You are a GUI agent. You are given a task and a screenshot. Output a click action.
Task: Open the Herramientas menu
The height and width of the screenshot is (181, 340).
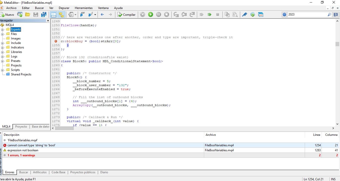[x=84, y=8]
